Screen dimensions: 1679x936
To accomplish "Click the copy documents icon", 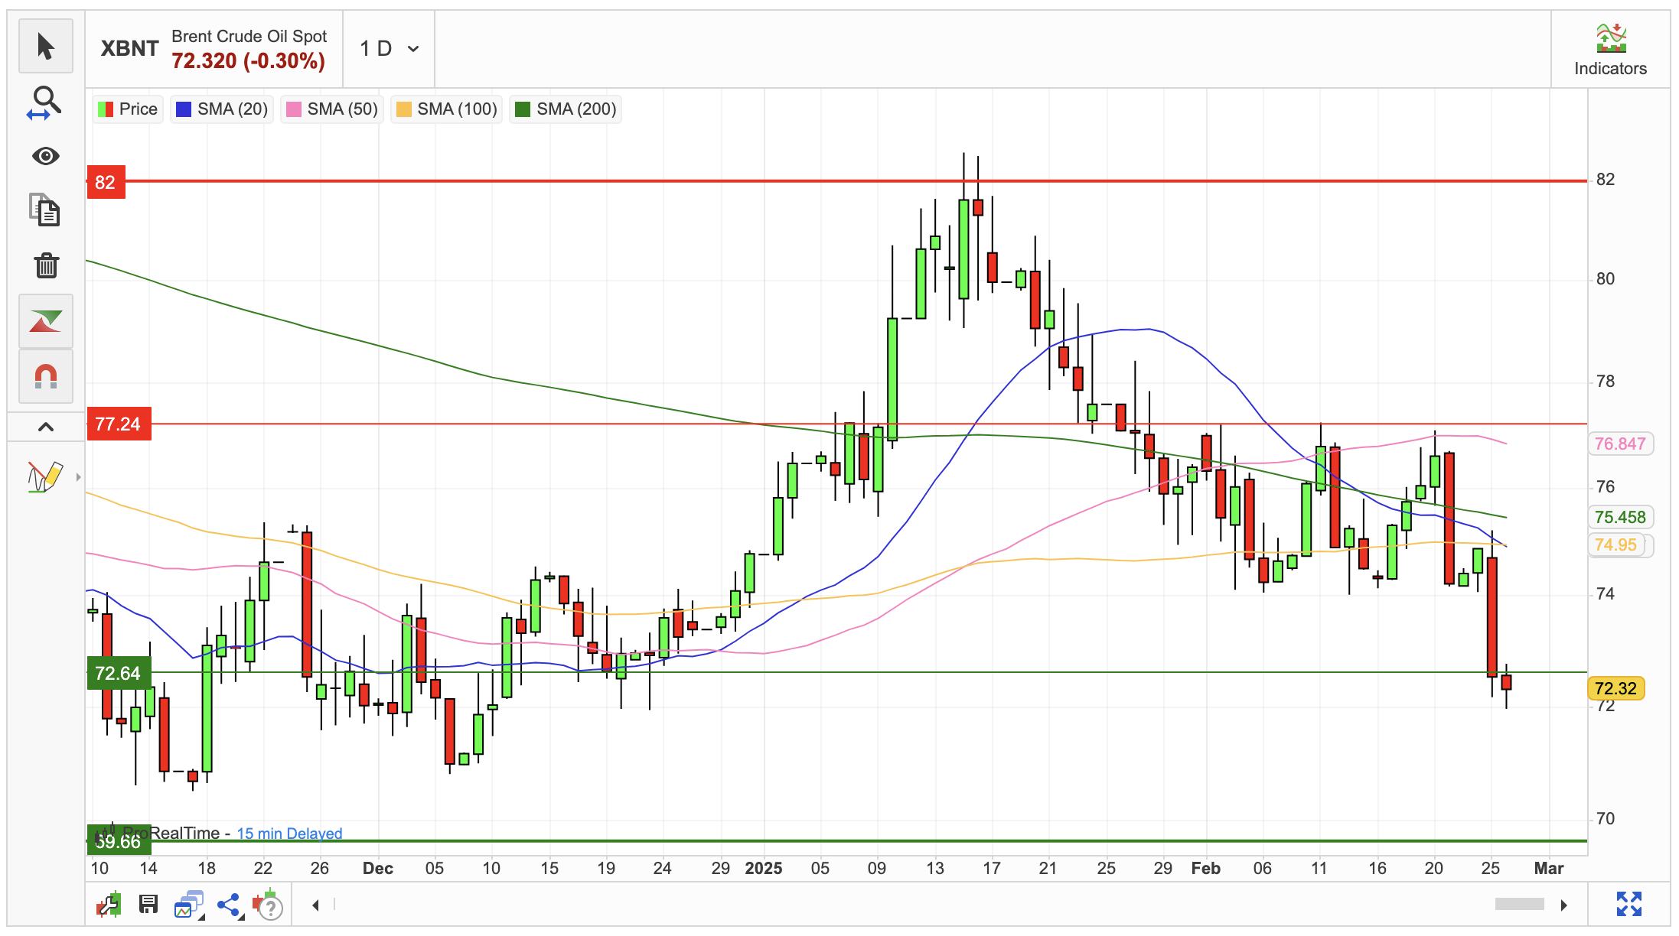I will pyautogui.click(x=46, y=210).
